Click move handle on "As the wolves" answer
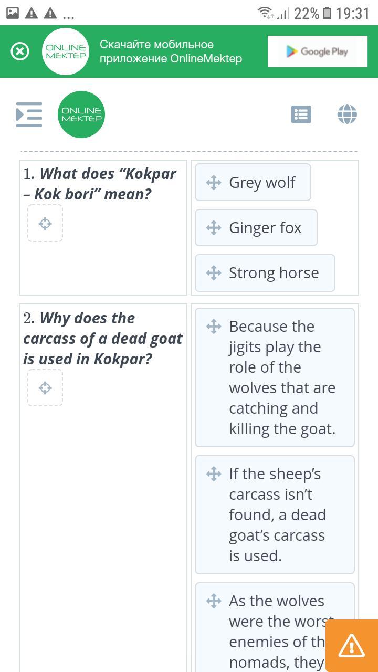The height and width of the screenshot is (672, 378). click(x=213, y=601)
